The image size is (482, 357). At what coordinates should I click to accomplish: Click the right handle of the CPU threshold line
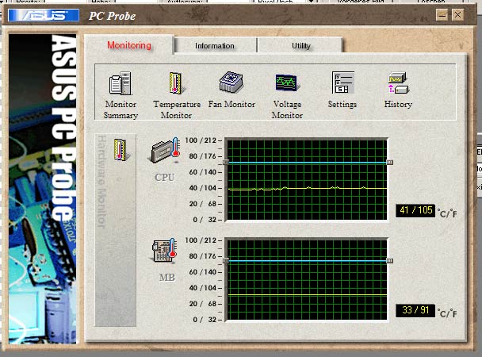(389, 162)
